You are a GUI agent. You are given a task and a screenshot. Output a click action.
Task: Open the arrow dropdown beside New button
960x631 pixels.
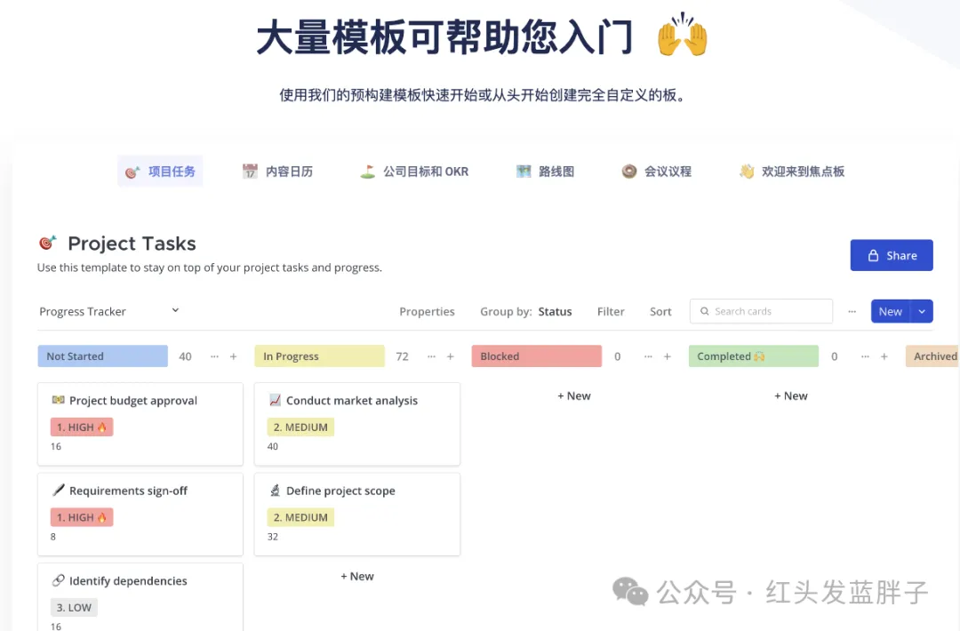click(x=922, y=311)
